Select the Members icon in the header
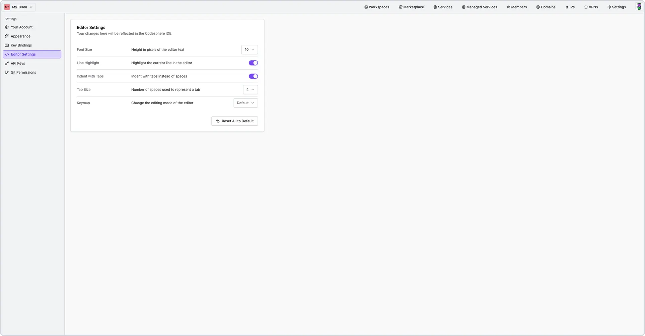Viewport: 645px width, 336px height. point(508,7)
